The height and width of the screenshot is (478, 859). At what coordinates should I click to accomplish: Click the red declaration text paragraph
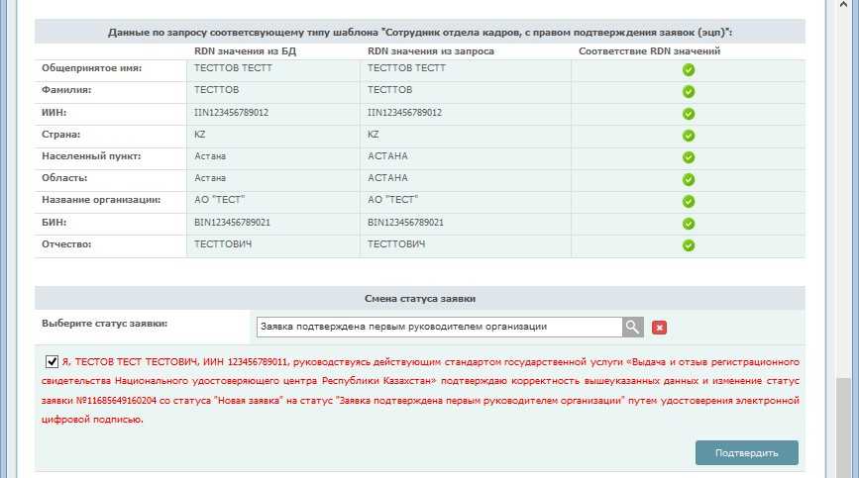426,391
